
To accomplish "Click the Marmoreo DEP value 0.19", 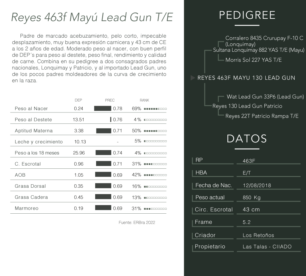I will [79, 208].
